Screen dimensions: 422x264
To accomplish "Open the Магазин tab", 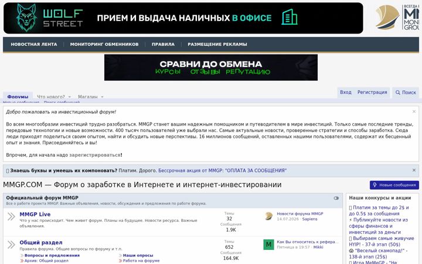I will [88, 96].
